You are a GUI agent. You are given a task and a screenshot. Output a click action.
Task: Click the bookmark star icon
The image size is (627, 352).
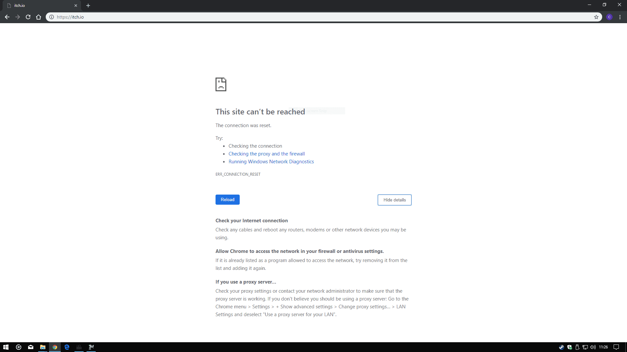596,17
